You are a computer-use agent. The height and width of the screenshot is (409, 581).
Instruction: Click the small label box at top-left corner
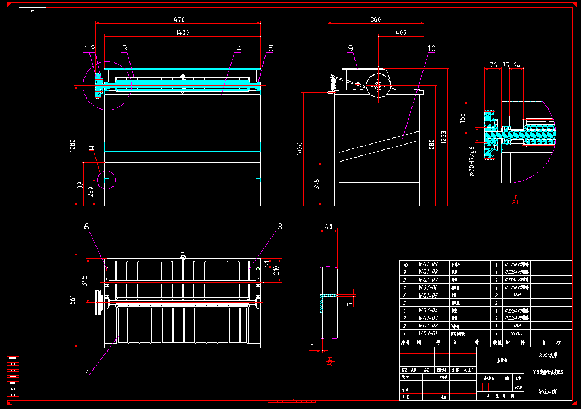pyautogui.click(x=32, y=11)
